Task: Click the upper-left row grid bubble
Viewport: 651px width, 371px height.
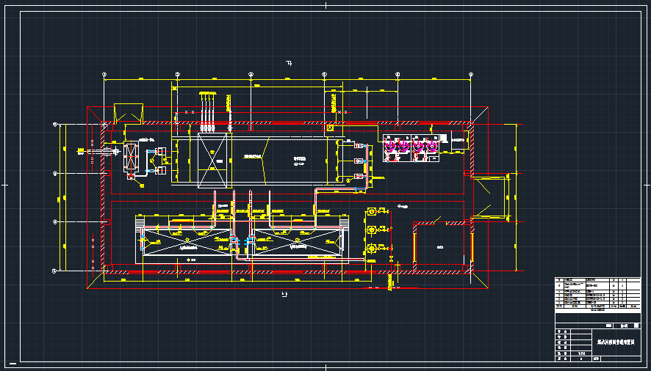Action: tap(56, 125)
